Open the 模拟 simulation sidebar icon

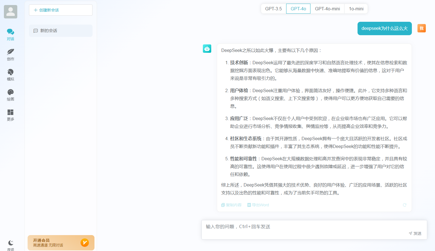11,75
